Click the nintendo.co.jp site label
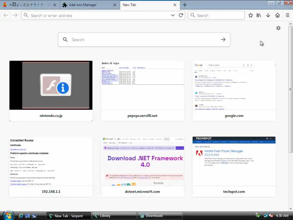Image resolution: width=293 pixels, height=220 pixels. point(51,116)
